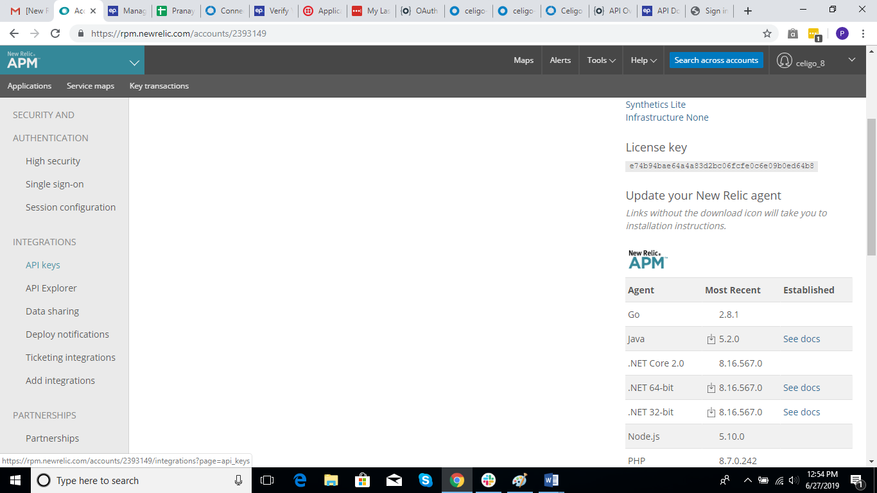
Task: Click the celigo_8 user avatar icon
Action: point(784,60)
